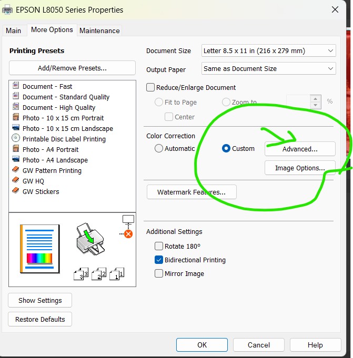Click the Restore Defaults button
This screenshot has width=353, height=358.
[x=40, y=319]
